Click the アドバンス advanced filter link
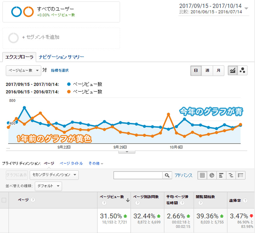255x233 pixels. click(x=183, y=175)
